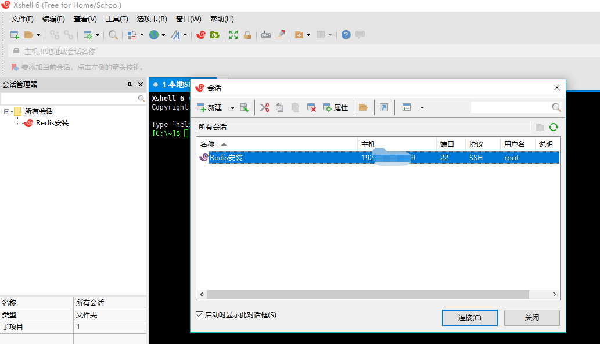Launch Xftp green icon in toolbar
The height and width of the screenshot is (344, 600).
(x=215, y=35)
